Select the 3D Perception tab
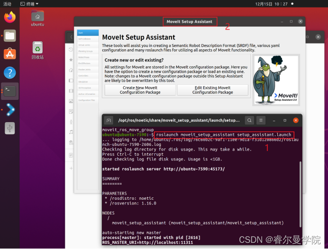This screenshot has width=328, height=249. (x=88, y=88)
